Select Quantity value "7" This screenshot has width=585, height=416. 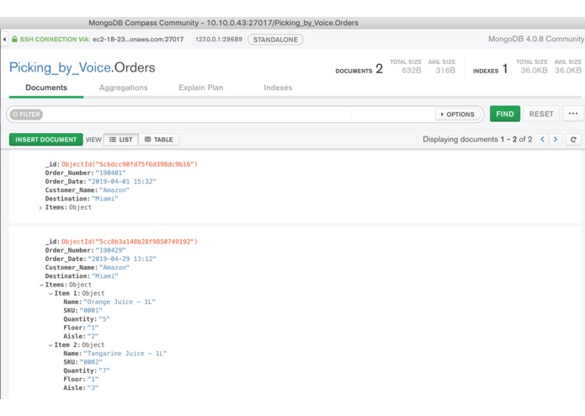click(104, 371)
